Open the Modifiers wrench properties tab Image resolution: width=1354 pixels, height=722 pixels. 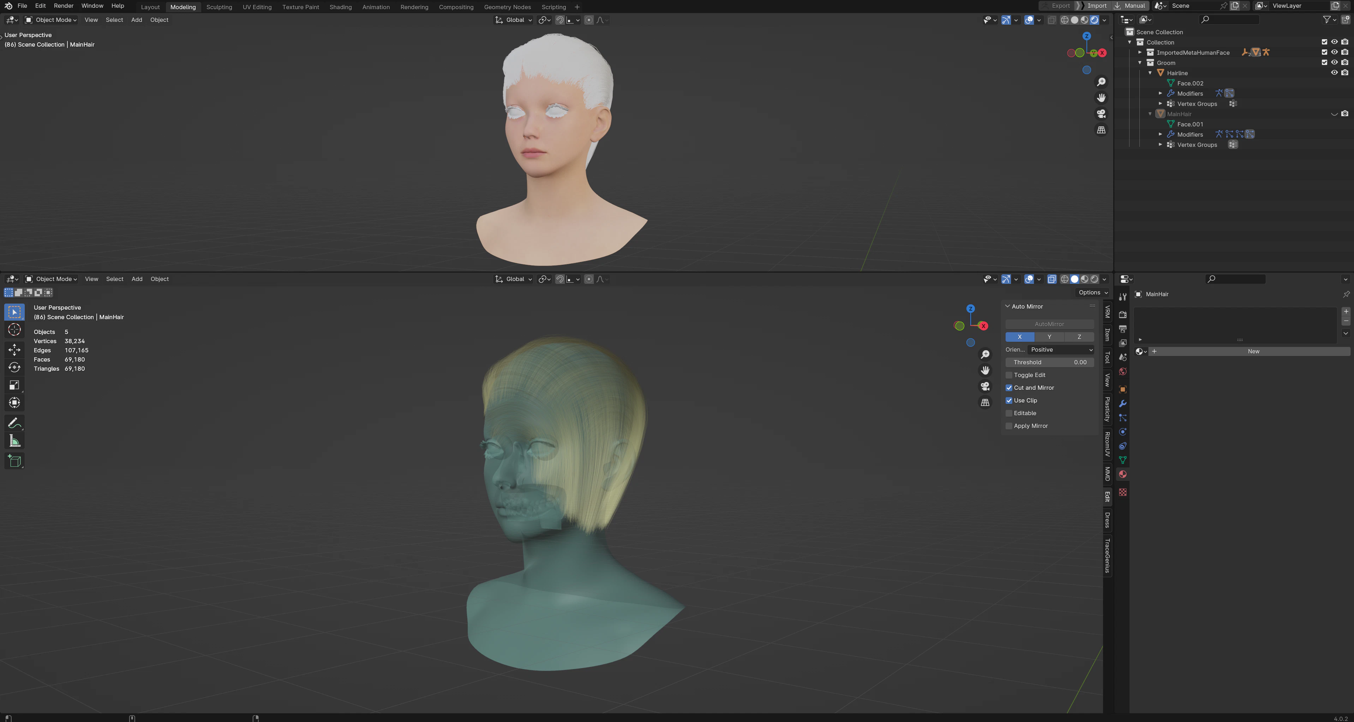coord(1123,404)
